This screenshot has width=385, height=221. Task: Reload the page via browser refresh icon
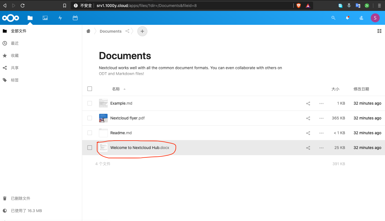(x=23, y=5)
